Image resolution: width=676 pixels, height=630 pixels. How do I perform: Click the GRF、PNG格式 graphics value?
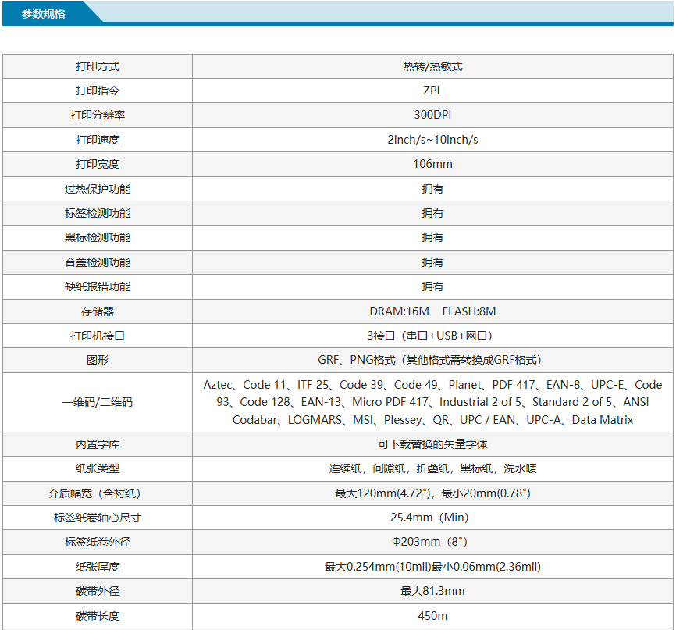[x=429, y=360]
